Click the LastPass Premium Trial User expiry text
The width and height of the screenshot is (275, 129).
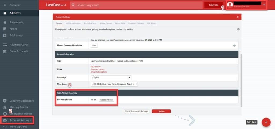click(117, 61)
